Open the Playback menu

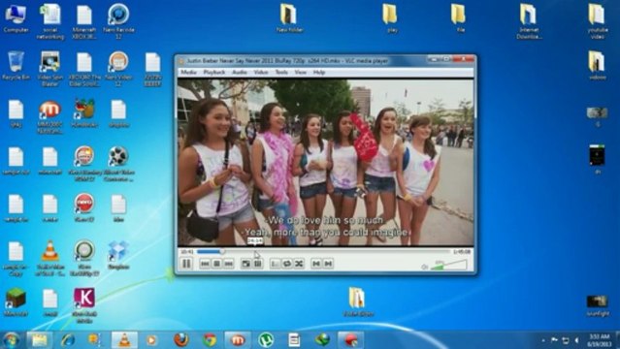(214, 73)
